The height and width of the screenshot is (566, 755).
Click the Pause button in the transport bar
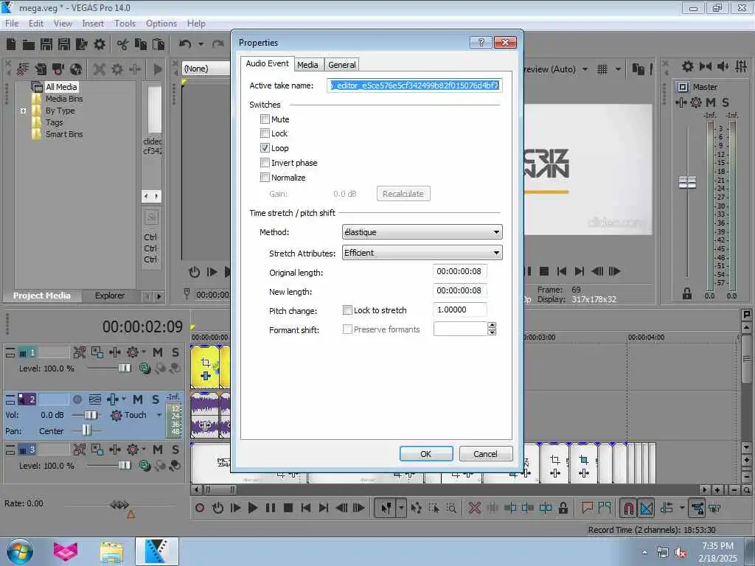coord(270,508)
